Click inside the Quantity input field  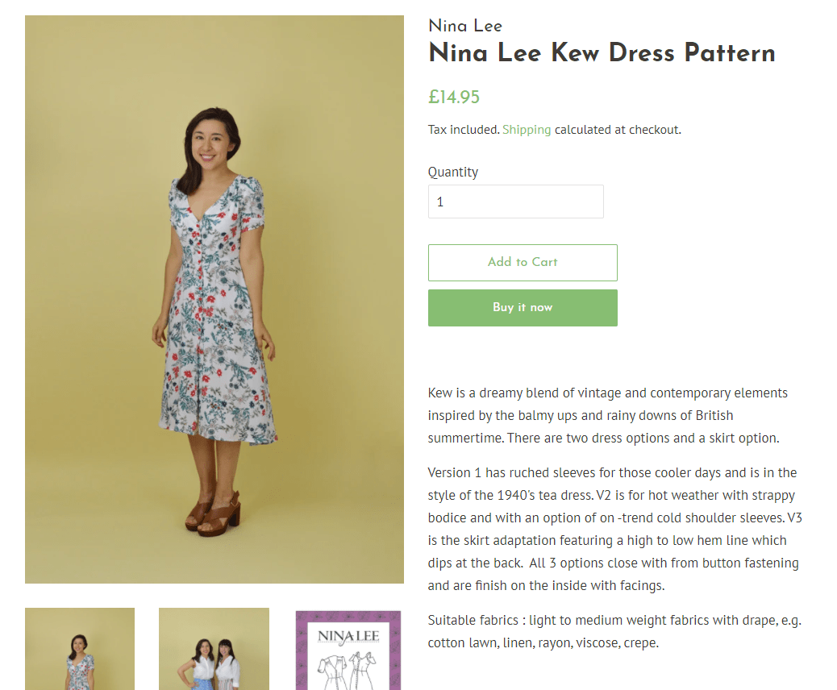tap(515, 201)
